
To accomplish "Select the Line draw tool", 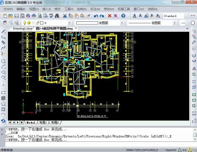I will [3, 31].
